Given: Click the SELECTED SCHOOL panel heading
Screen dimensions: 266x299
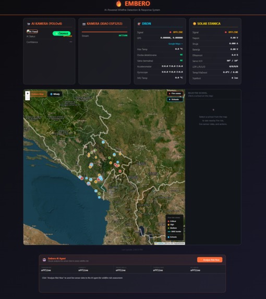Looking at the screenshot, I should pyautogui.click(x=198, y=93).
